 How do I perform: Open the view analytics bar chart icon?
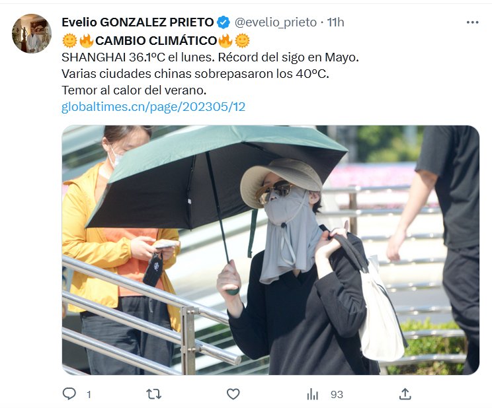coord(313,394)
